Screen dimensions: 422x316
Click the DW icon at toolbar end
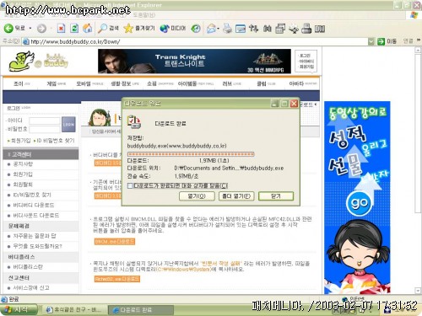320,29
